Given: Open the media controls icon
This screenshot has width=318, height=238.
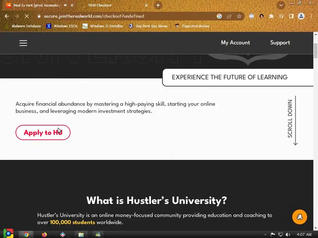Looking at the screenshot, I should coord(281,16).
